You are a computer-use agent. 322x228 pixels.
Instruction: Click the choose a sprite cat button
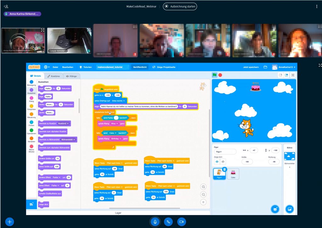pyautogui.click(x=275, y=209)
